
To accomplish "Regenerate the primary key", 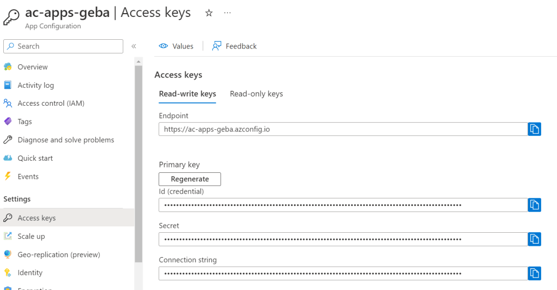I will [189, 179].
